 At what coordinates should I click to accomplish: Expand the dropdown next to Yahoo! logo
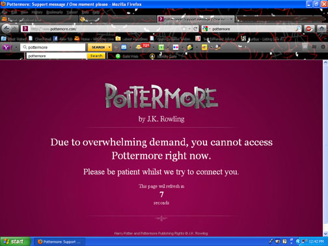16,47
